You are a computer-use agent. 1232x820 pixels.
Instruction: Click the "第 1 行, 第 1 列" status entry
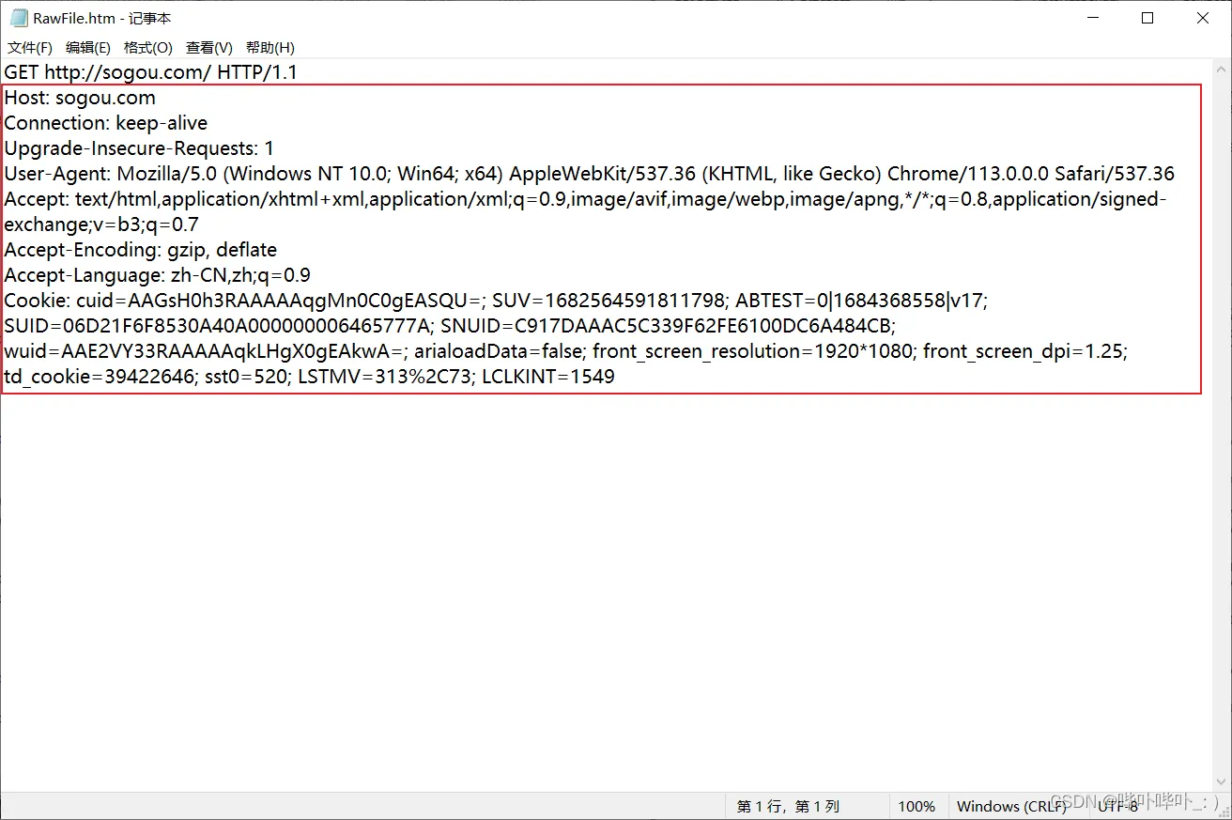tap(788, 806)
